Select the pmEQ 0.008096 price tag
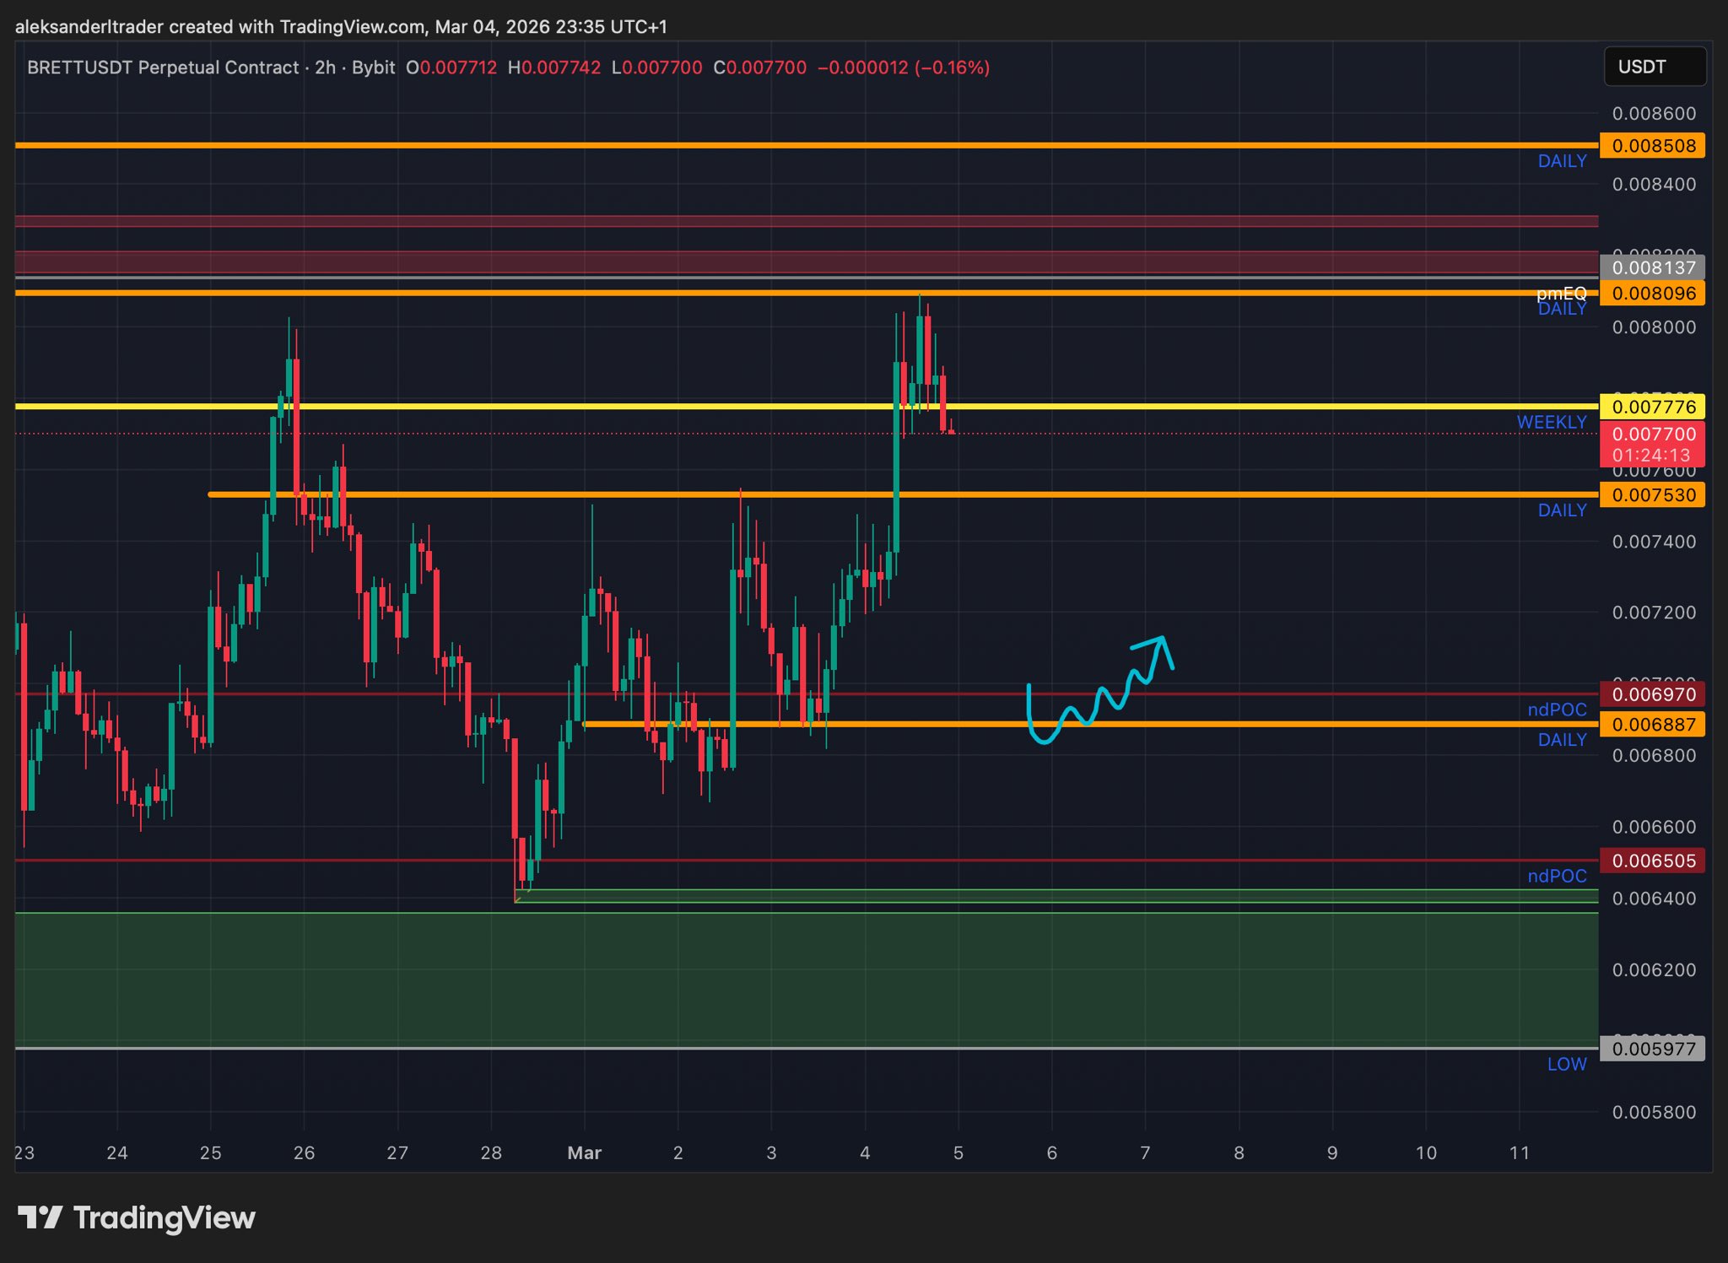The width and height of the screenshot is (1728, 1263). pyautogui.click(x=1652, y=294)
